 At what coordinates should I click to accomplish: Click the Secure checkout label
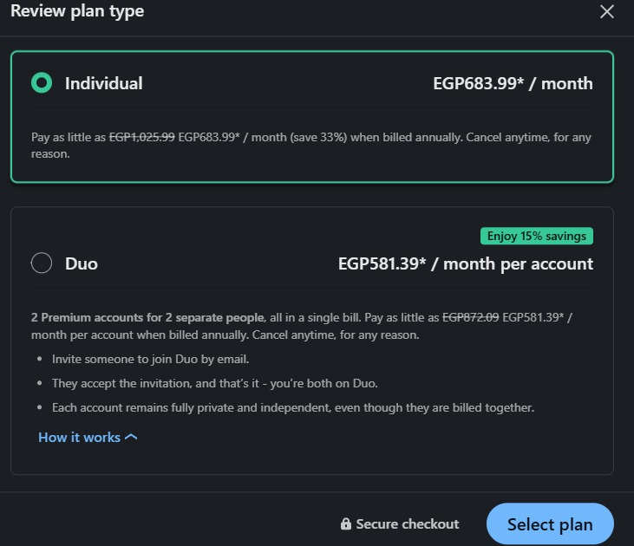coord(407,523)
